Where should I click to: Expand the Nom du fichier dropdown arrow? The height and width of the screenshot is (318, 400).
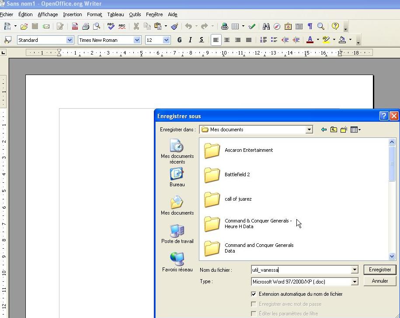click(x=355, y=270)
